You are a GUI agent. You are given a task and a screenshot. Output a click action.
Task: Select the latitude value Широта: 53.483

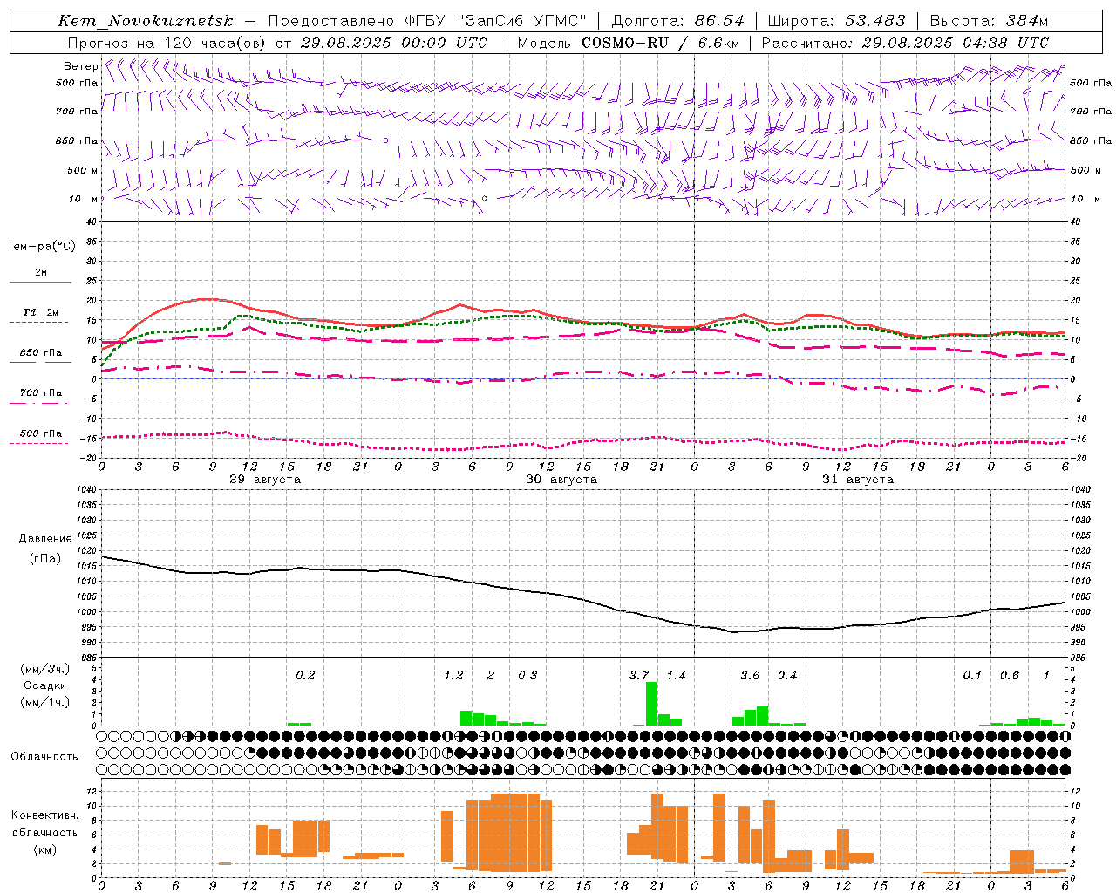point(836,21)
